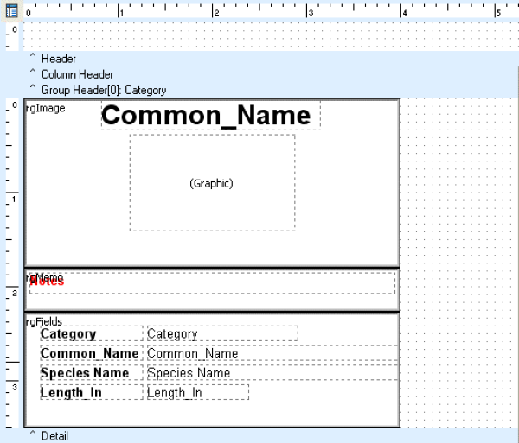Select the Group Header[0]: Category band
The image size is (519, 443).
tap(103, 90)
